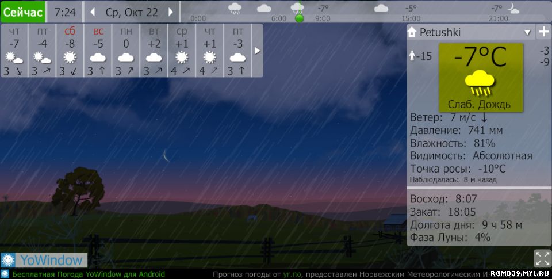The height and width of the screenshot is (279, 552).
Task: Expand forecast days with right arrow
Action: 257,51
